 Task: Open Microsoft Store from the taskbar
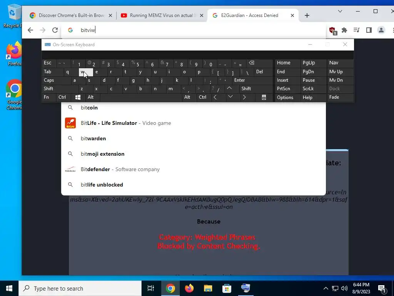pyautogui.click(x=227, y=288)
